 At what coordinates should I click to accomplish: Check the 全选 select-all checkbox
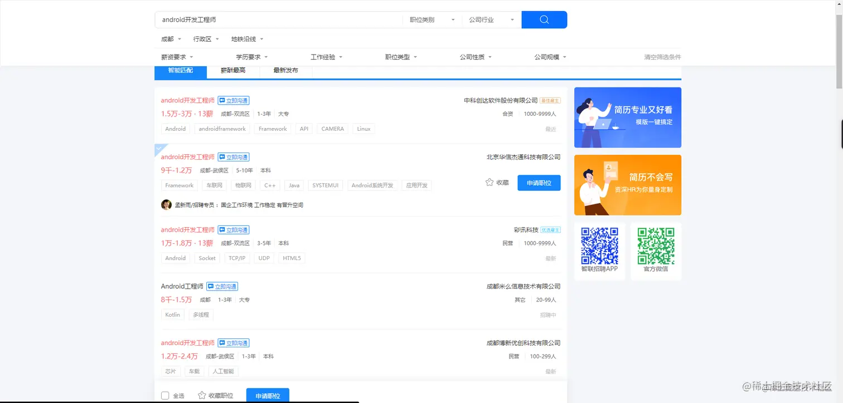(165, 395)
